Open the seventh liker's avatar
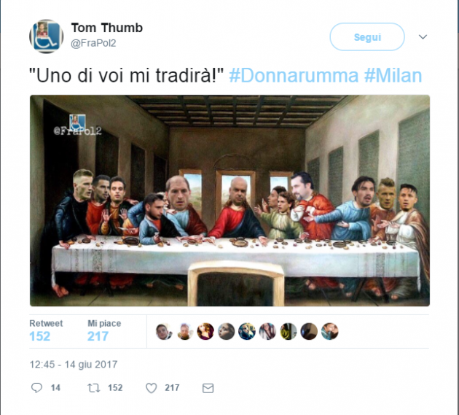This screenshot has width=459, height=415. (289, 331)
